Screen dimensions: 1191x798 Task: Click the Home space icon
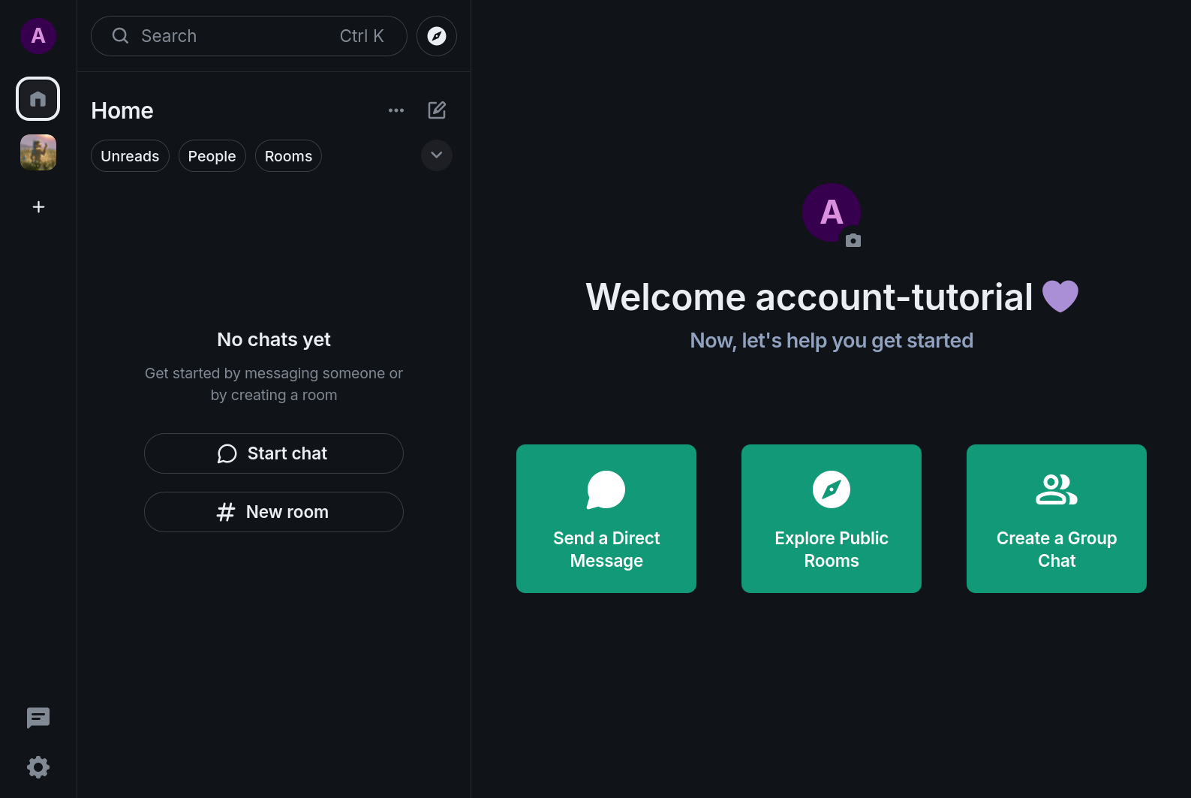pyautogui.click(x=38, y=99)
